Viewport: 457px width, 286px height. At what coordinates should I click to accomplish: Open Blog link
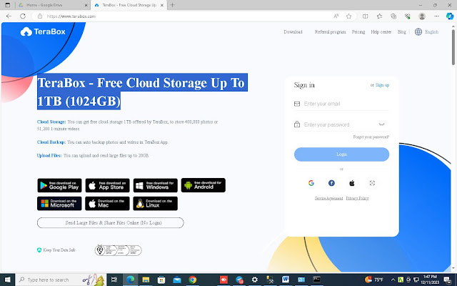click(x=401, y=31)
